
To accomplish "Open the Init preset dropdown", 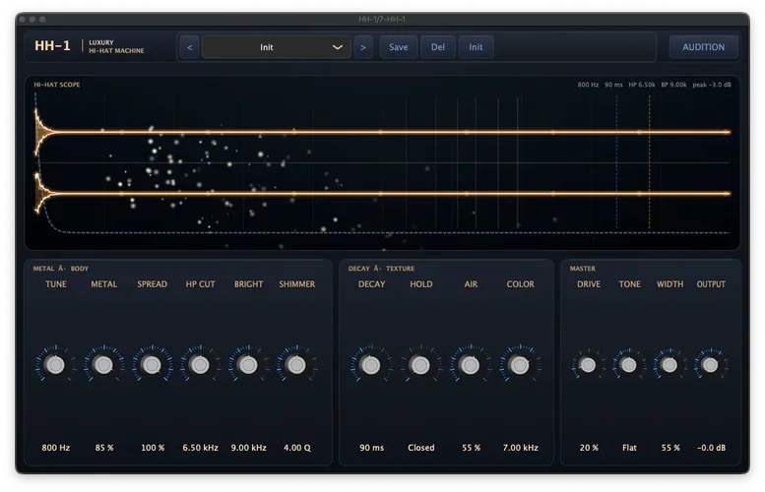I will (x=276, y=47).
